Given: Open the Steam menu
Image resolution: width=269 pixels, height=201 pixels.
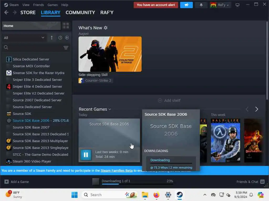Looking at the screenshot, I should click(x=14, y=5).
